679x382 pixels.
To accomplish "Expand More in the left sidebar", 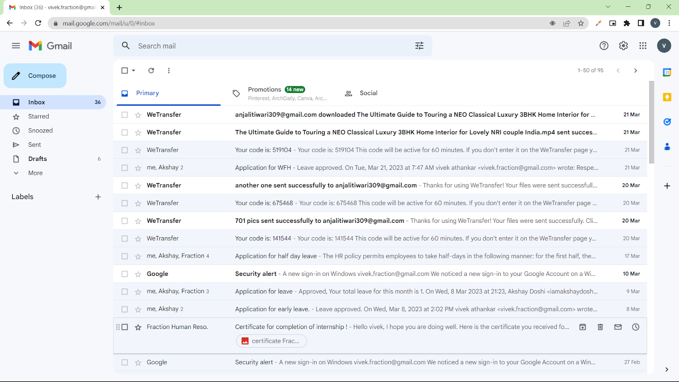I will (x=35, y=173).
